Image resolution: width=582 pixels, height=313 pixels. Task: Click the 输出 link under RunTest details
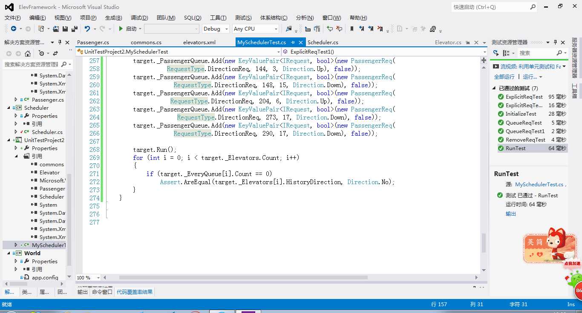point(510,213)
